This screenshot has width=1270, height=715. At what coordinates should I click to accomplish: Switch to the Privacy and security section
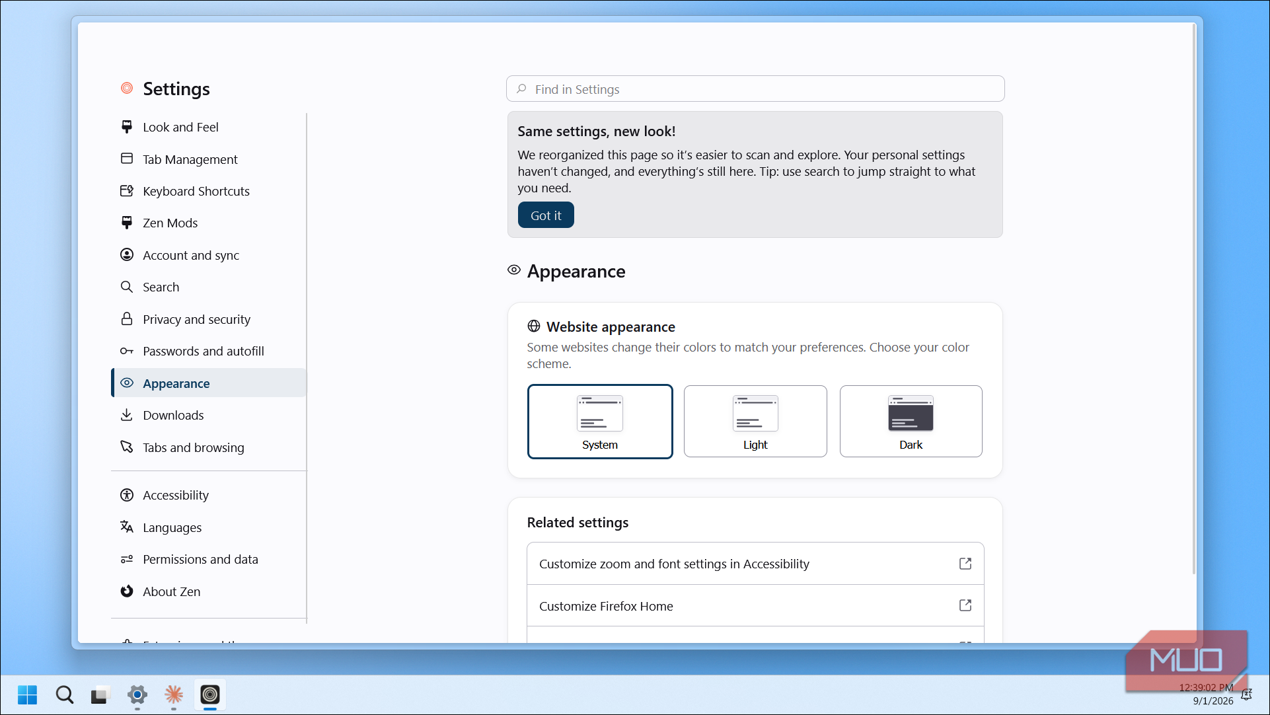(209, 319)
